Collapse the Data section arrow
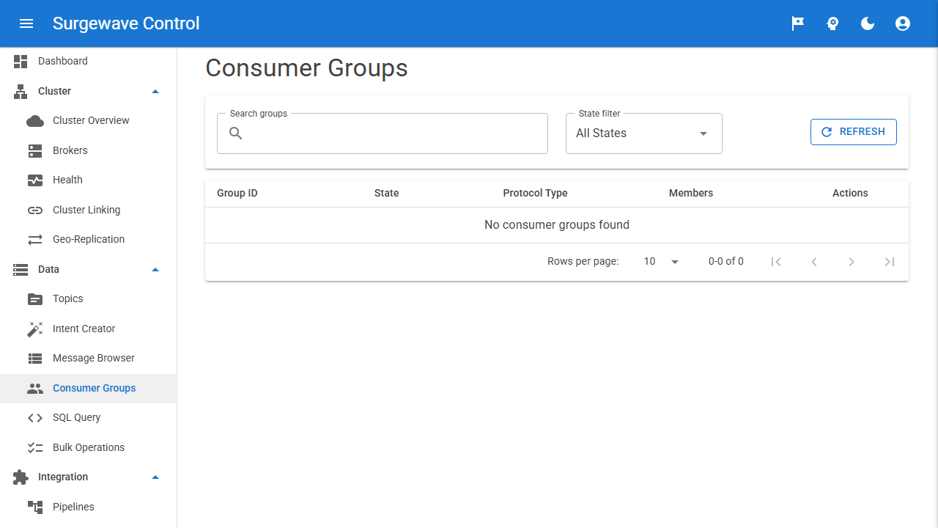Viewport: 938px width, 528px height. tap(155, 270)
